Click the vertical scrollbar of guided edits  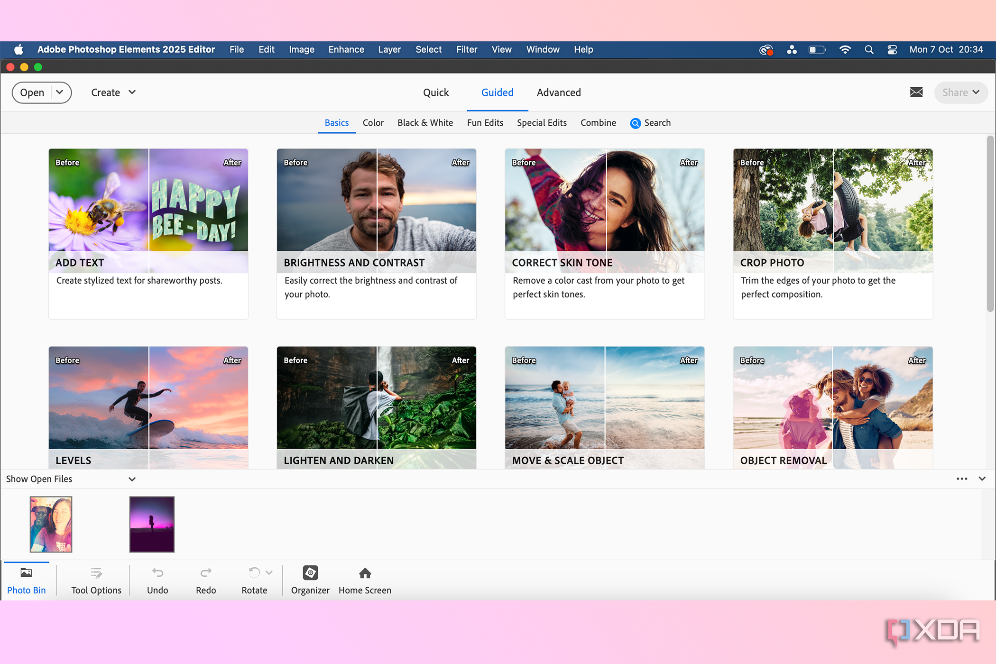(x=990, y=224)
